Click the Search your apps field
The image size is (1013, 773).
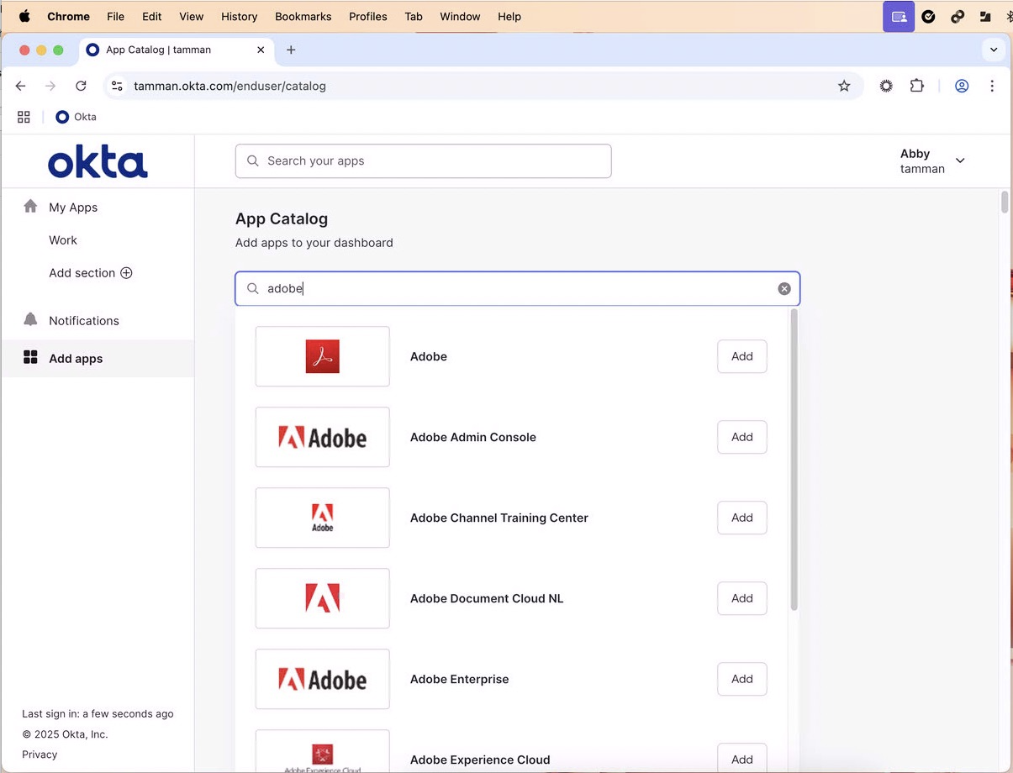pyautogui.click(x=423, y=160)
